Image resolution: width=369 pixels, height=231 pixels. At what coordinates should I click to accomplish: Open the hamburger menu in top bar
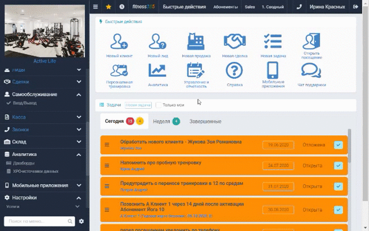95,7
